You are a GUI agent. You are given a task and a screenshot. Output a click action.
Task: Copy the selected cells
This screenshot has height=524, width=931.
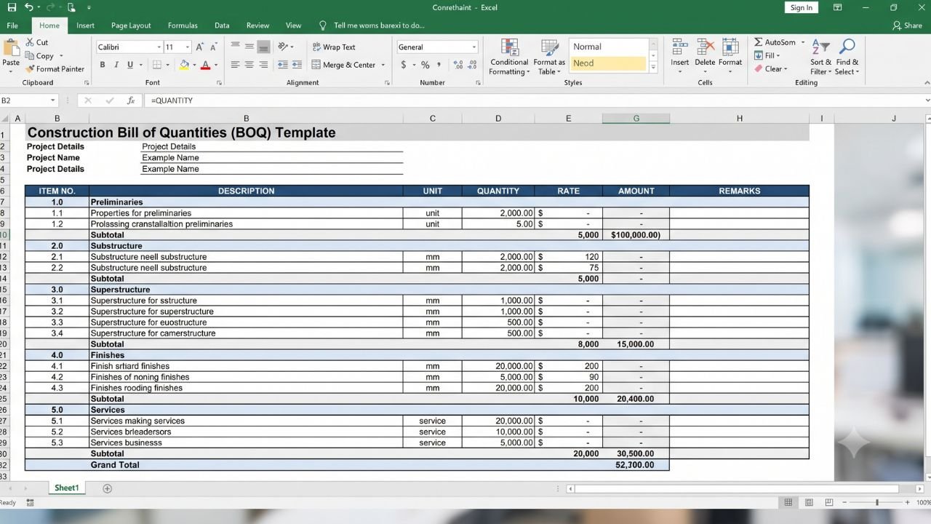[x=39, y=56]
